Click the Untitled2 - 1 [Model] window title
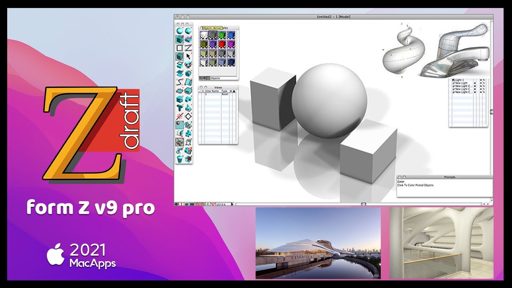Image resolution: width=512 pixels, height=288 pixels. click(333, 16)
